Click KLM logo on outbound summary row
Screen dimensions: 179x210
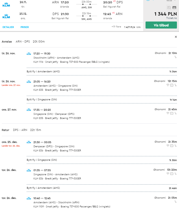(6, 5)
